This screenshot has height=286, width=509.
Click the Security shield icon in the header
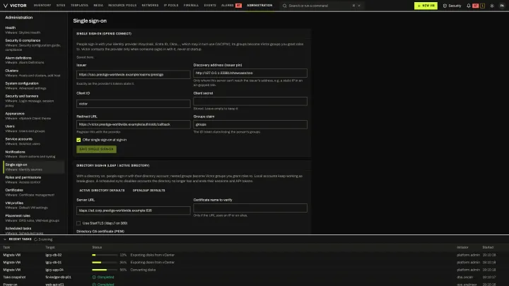coord(445,6)
